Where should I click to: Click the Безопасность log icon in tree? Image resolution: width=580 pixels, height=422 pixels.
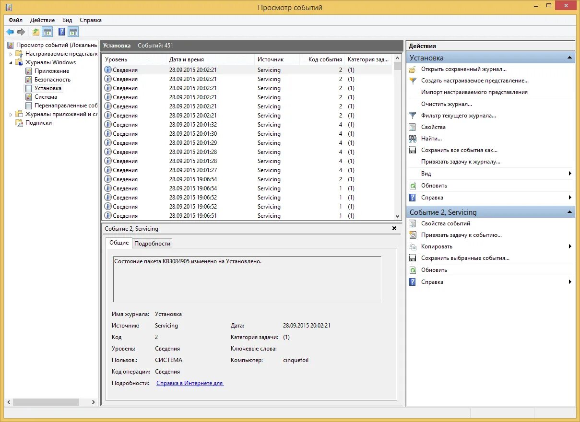[29, 80]
